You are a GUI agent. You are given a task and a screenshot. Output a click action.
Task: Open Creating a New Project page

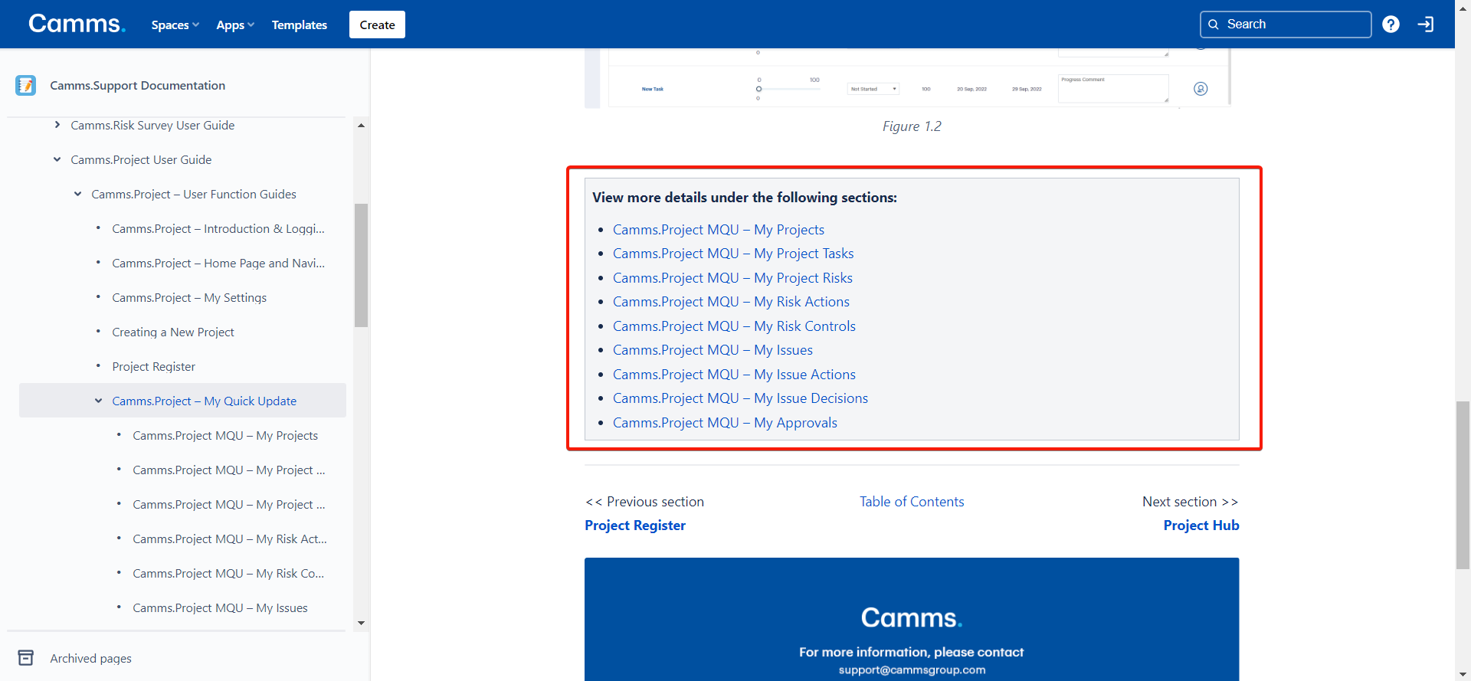173,332
